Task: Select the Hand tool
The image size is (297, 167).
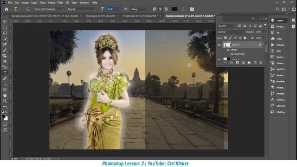Action: coord(5,95)
